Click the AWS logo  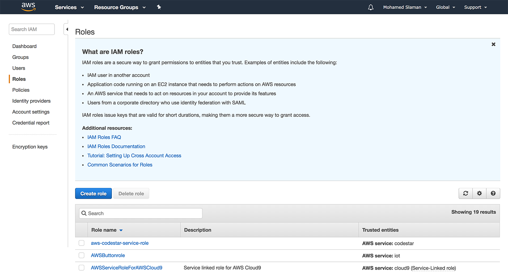(28, 7)
